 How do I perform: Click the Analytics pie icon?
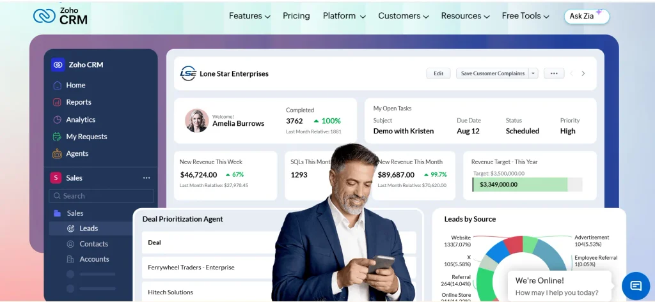(x=57, y=120)
